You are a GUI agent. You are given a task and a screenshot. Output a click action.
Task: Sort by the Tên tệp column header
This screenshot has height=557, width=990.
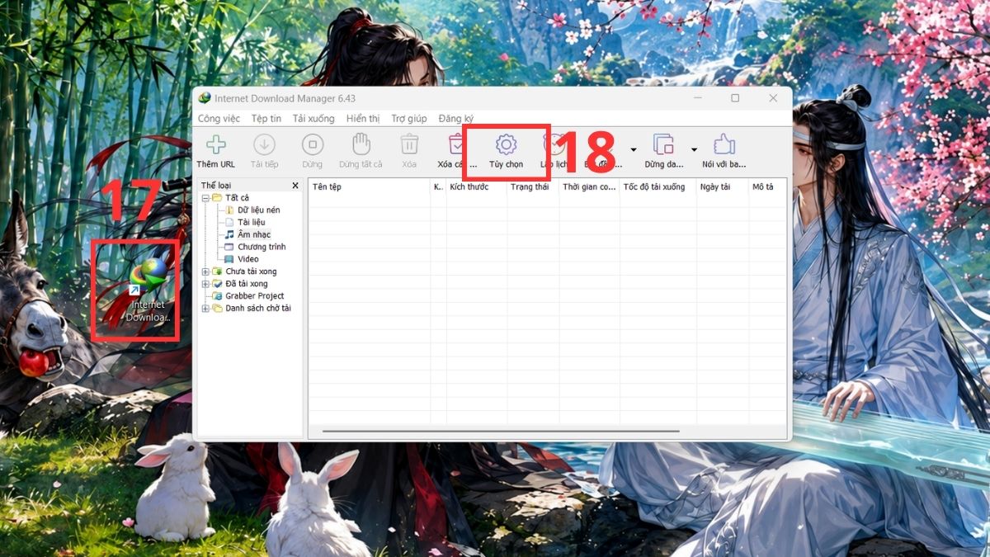pyautogui.click(x=370, y=187)
